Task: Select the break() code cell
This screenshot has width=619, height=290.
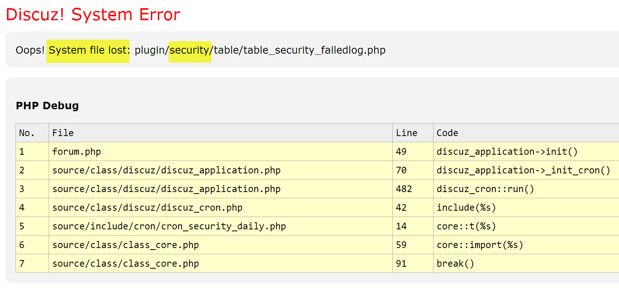Action: 526,264
